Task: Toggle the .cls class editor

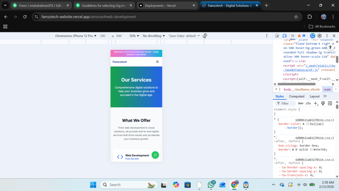Action: 308,103
